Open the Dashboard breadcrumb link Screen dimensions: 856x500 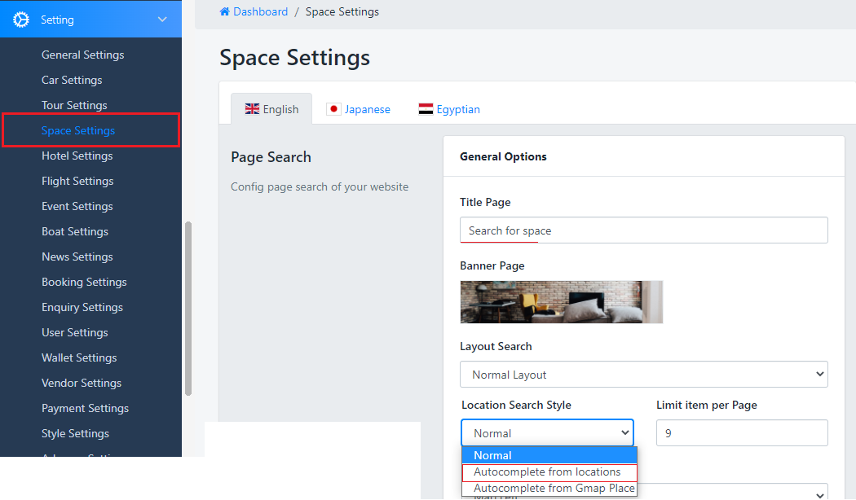click(260, 11)
